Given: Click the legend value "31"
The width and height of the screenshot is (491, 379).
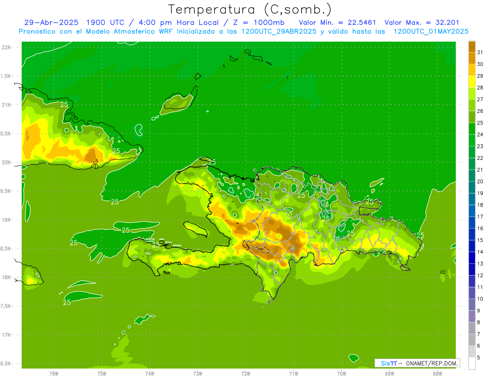Looking at the screenshot, I should tap(480, 52).
